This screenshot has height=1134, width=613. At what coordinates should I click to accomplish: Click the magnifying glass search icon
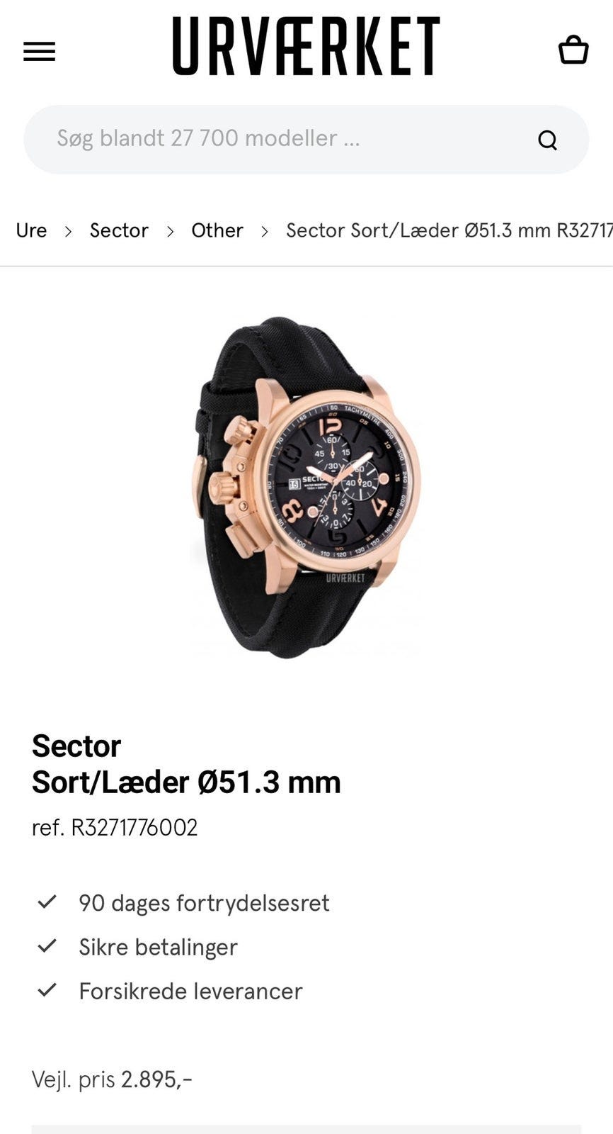click(x=547, y=140)
